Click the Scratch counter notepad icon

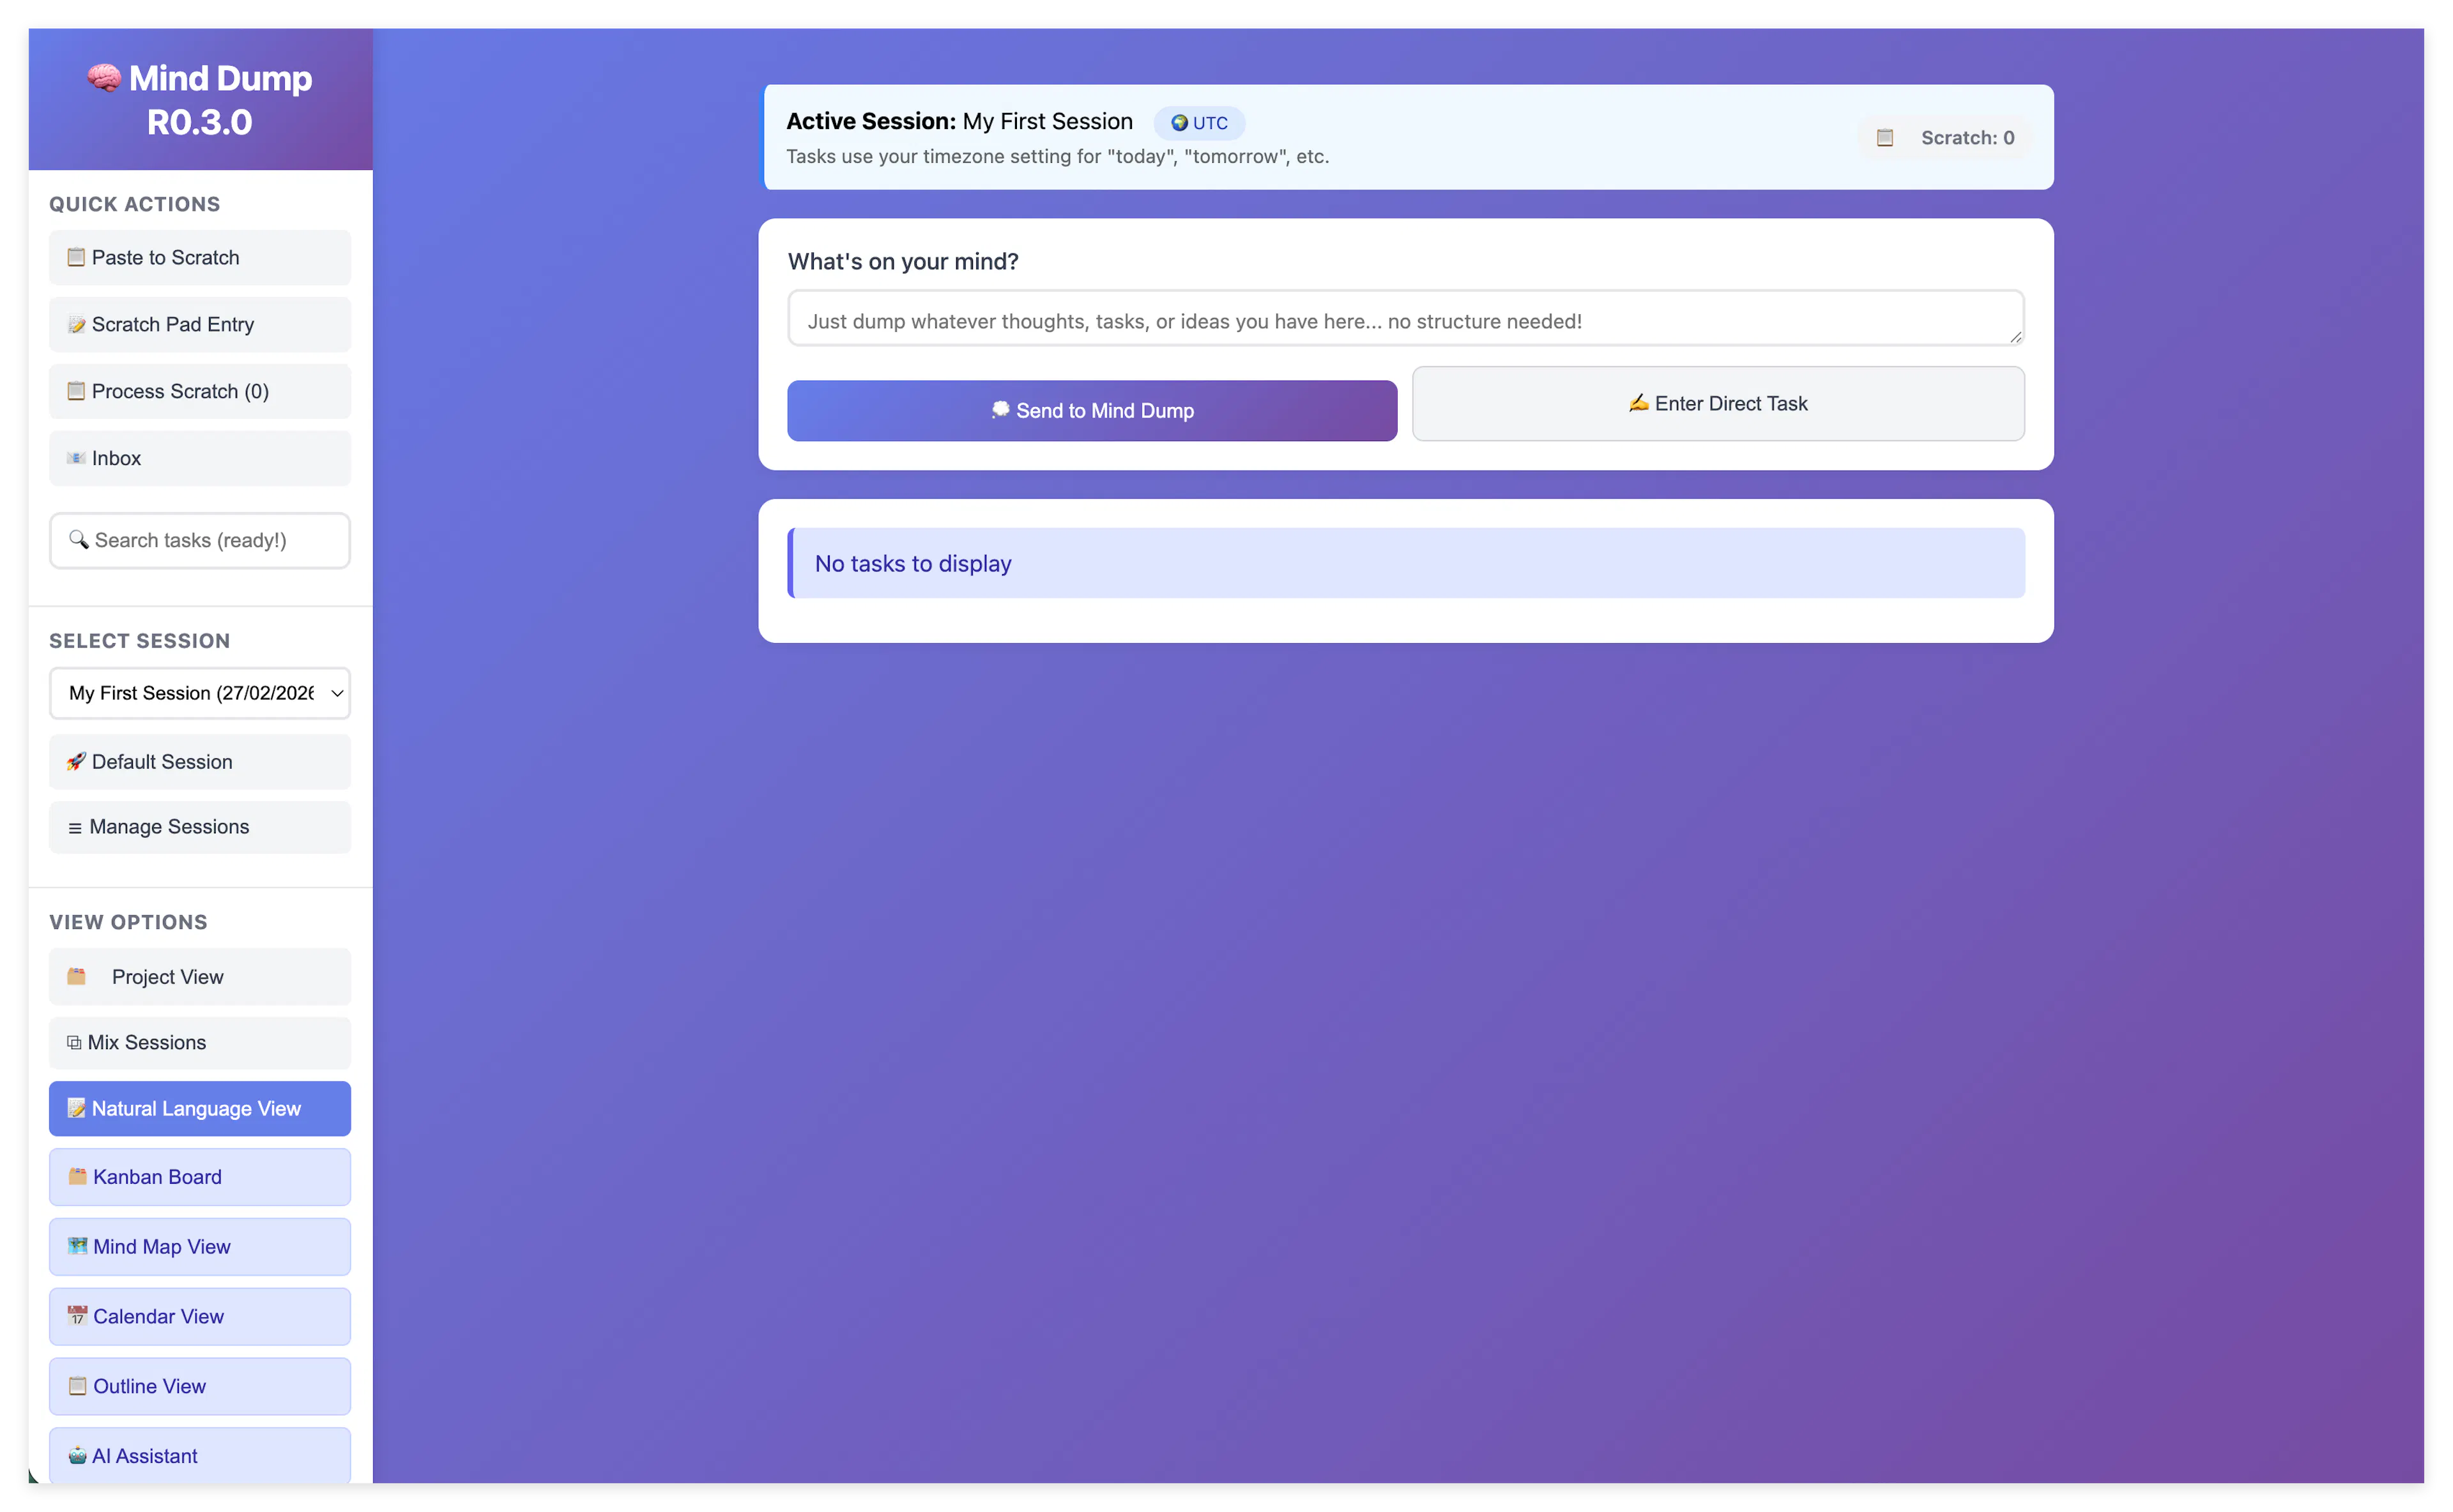coord(1884,138)
